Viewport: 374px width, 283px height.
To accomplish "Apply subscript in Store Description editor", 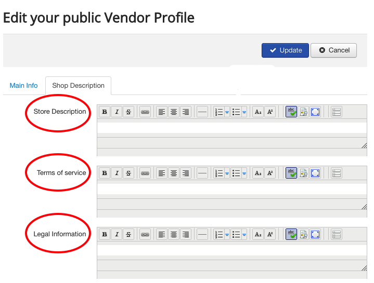I will (x=258, y=112).
